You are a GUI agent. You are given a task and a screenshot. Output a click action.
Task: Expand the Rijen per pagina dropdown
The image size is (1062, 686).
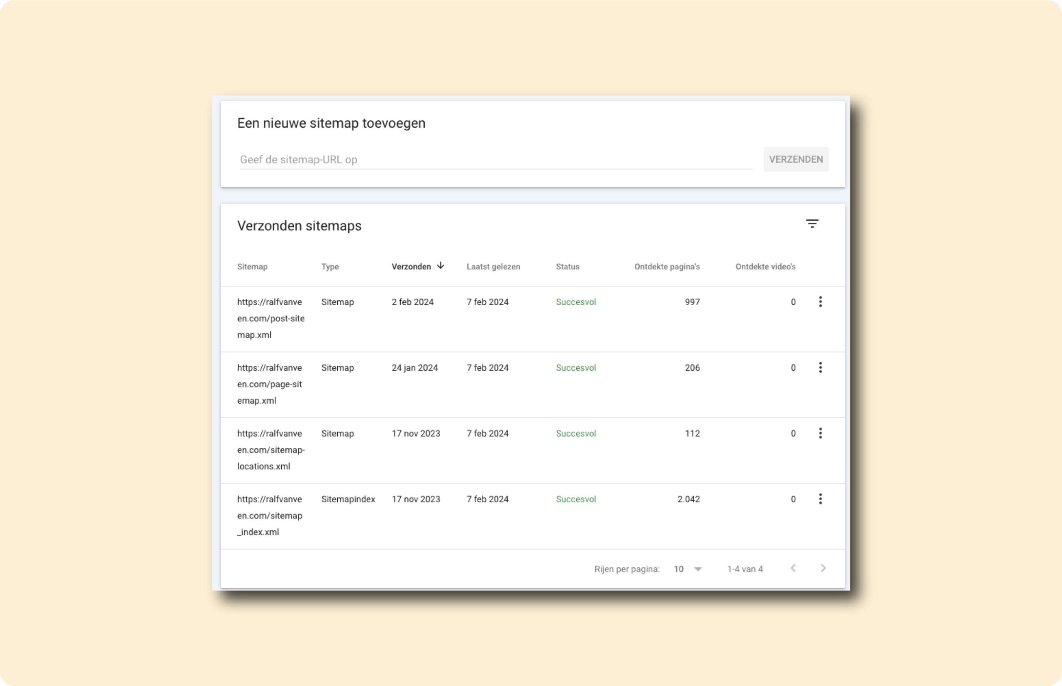point(688,569)
